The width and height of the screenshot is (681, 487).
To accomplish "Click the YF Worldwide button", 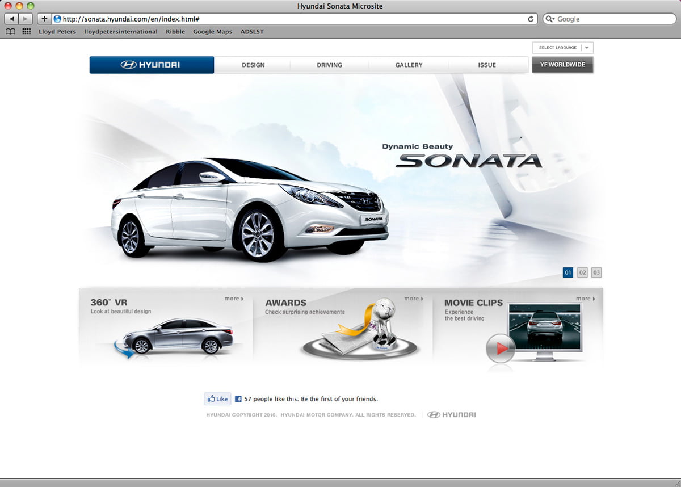I will pos(562,65).
